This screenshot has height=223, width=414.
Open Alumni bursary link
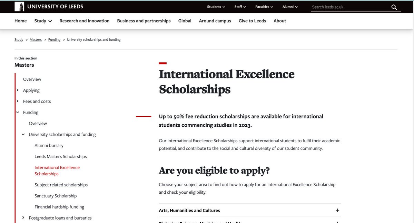[49, 146]
